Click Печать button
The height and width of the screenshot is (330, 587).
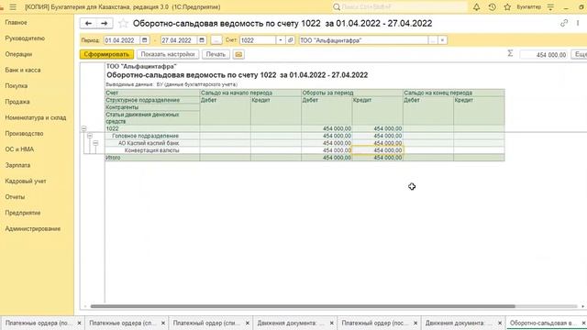[216, 54]
